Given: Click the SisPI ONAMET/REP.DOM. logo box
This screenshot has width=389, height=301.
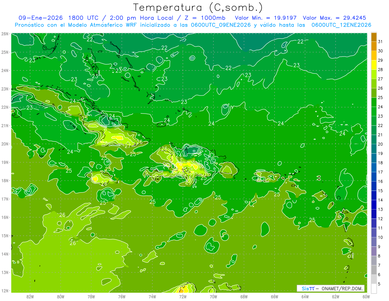Looking at the screenshot, I should click(x=330, y=288).
